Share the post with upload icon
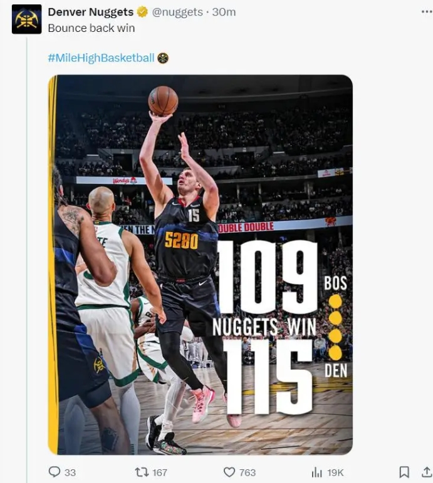433x483 pixels. pyautogui.click(x=427, y=472)
